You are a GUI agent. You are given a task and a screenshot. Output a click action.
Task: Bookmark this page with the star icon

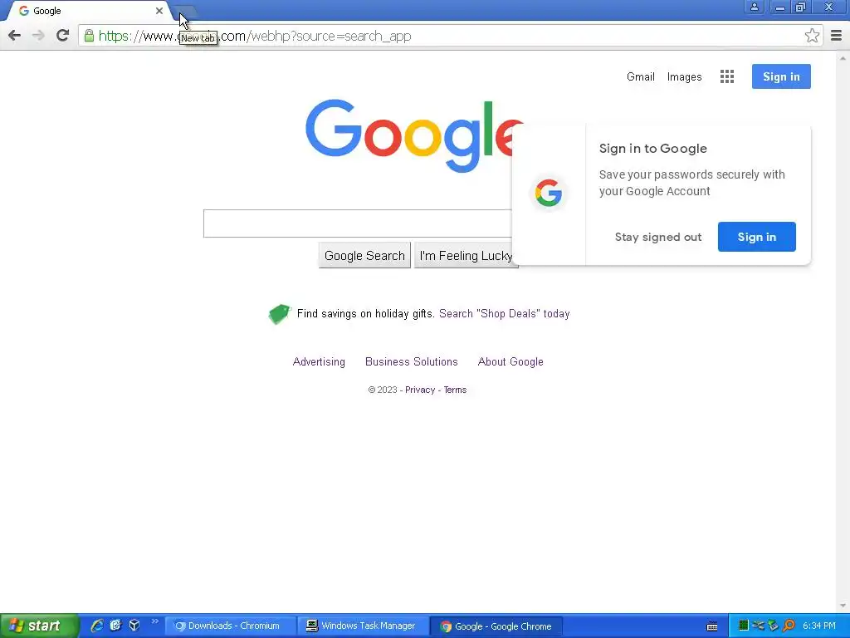coord(812,36)
